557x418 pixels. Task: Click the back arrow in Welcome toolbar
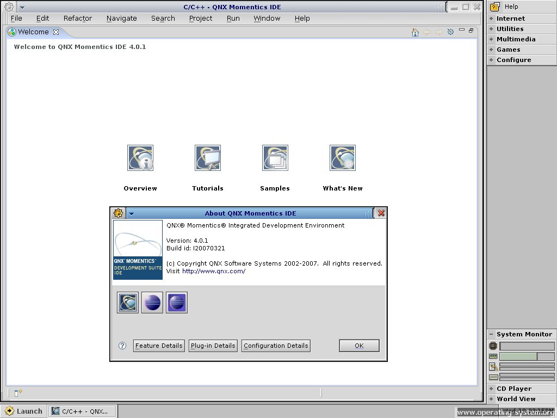[x=427, y=32]
